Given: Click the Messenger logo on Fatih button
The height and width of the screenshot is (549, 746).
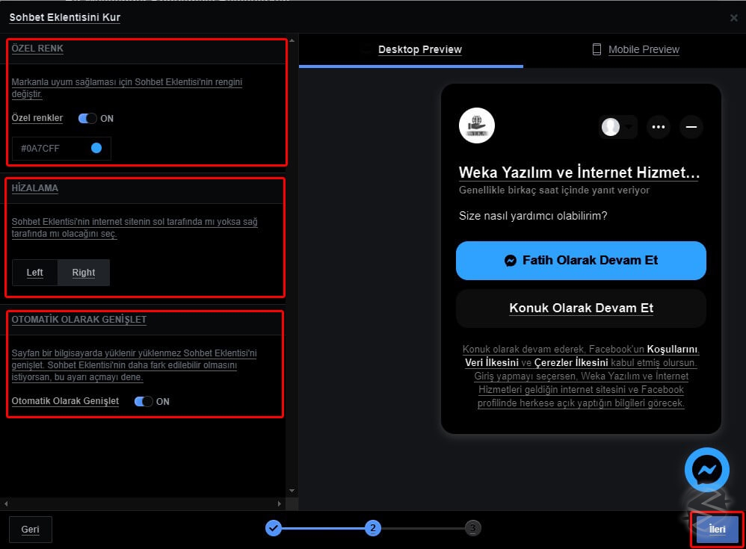Looking at the screenshot, I should (x=511, y=261).
